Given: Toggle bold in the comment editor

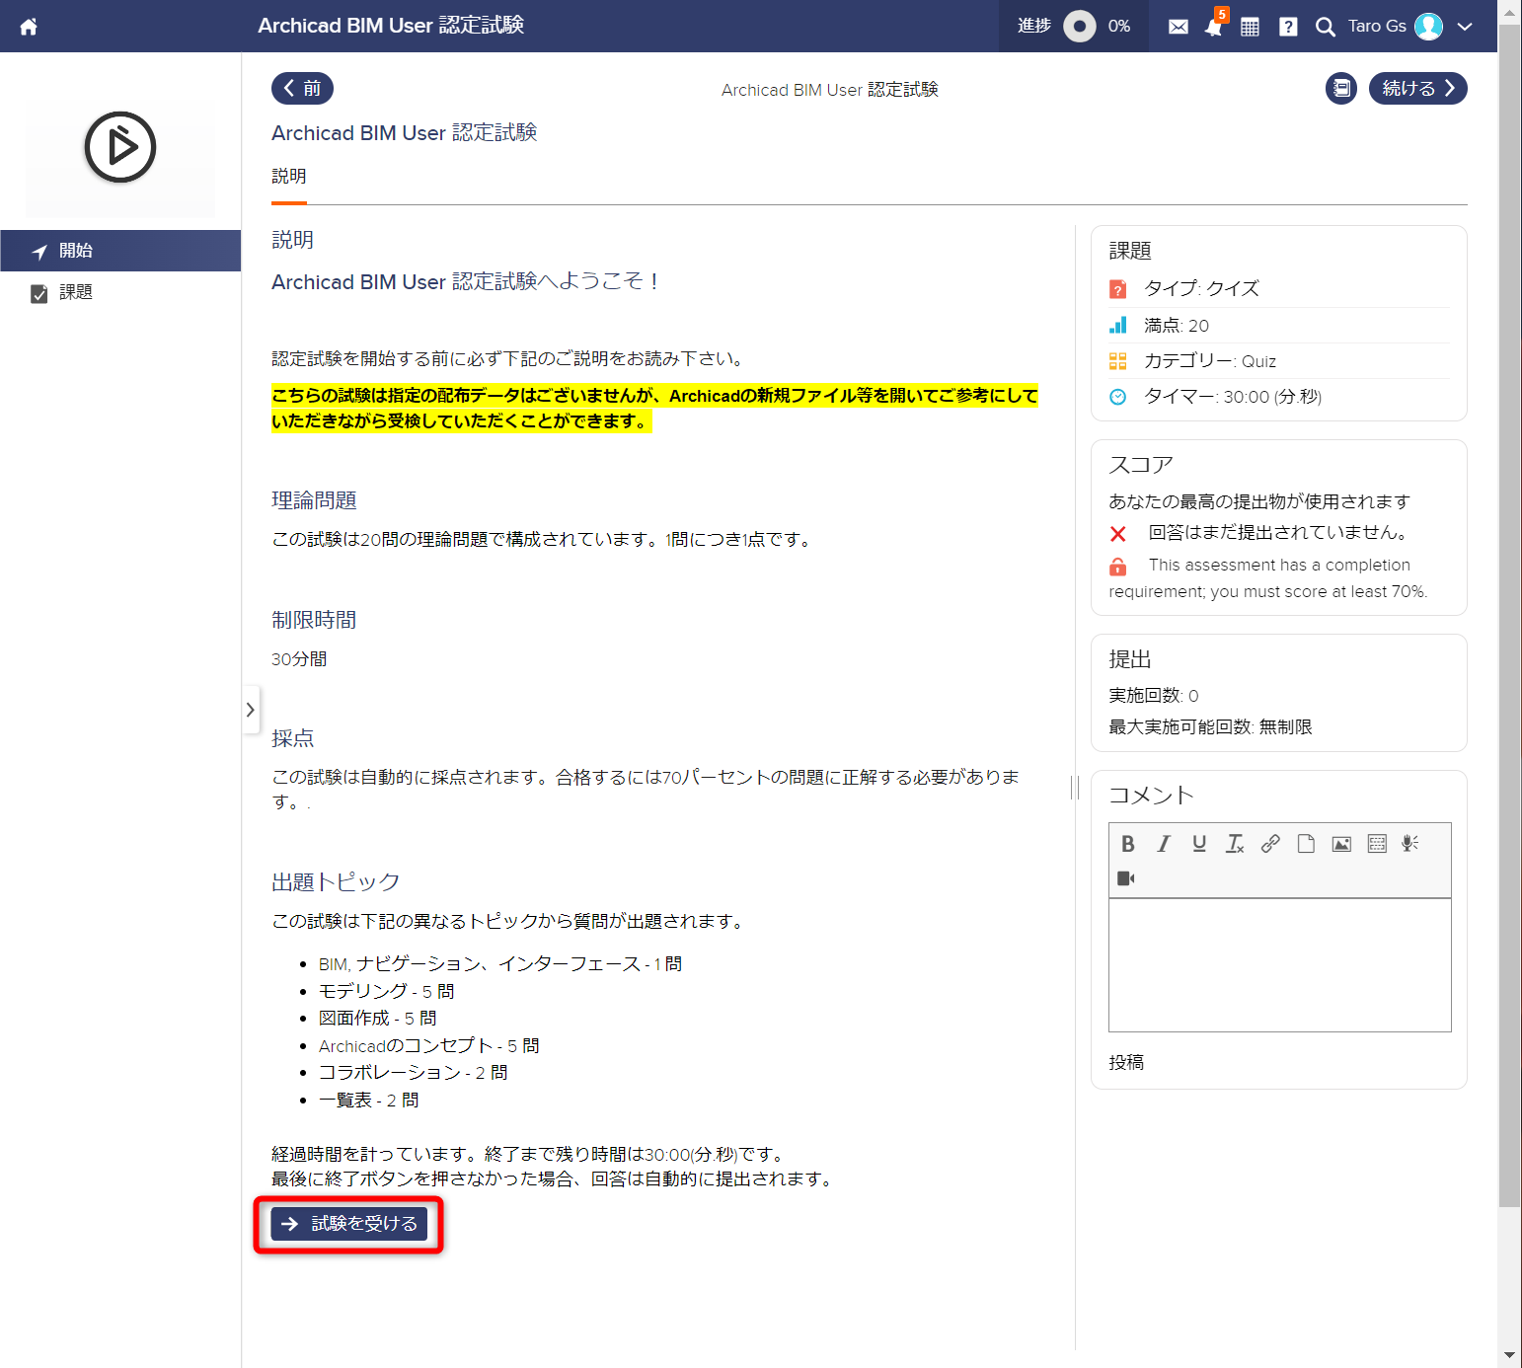Looking at the screenshot, I should click(x=1128, y=844).
